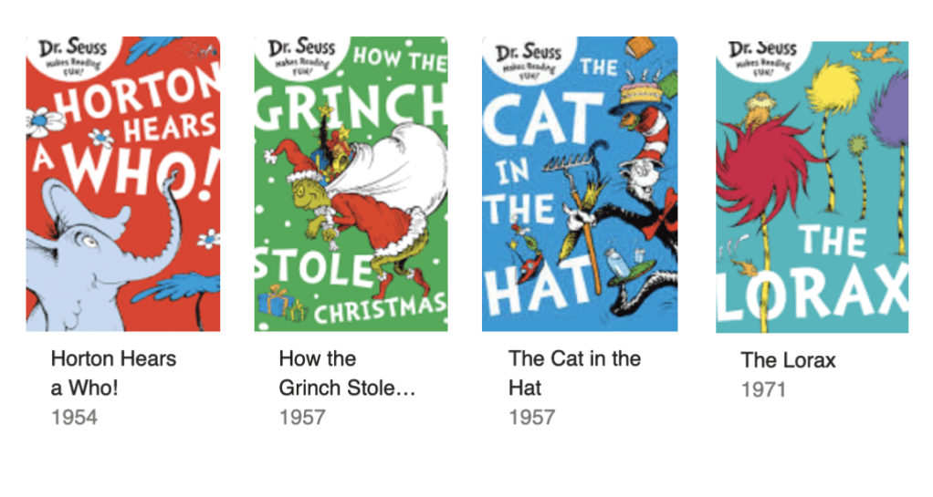Image resolution: width=933 pixels, height=497 pixels.
Task: Select The Cat in the Hat cover image
Action: [x=579, y=182]
